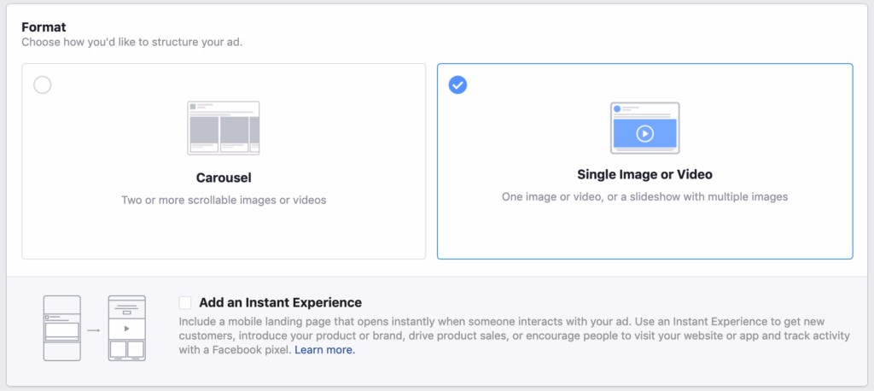Toggle the blue checkmark on Single Image or Video
The height and width of the screenshot is (391, 874).
457,85
